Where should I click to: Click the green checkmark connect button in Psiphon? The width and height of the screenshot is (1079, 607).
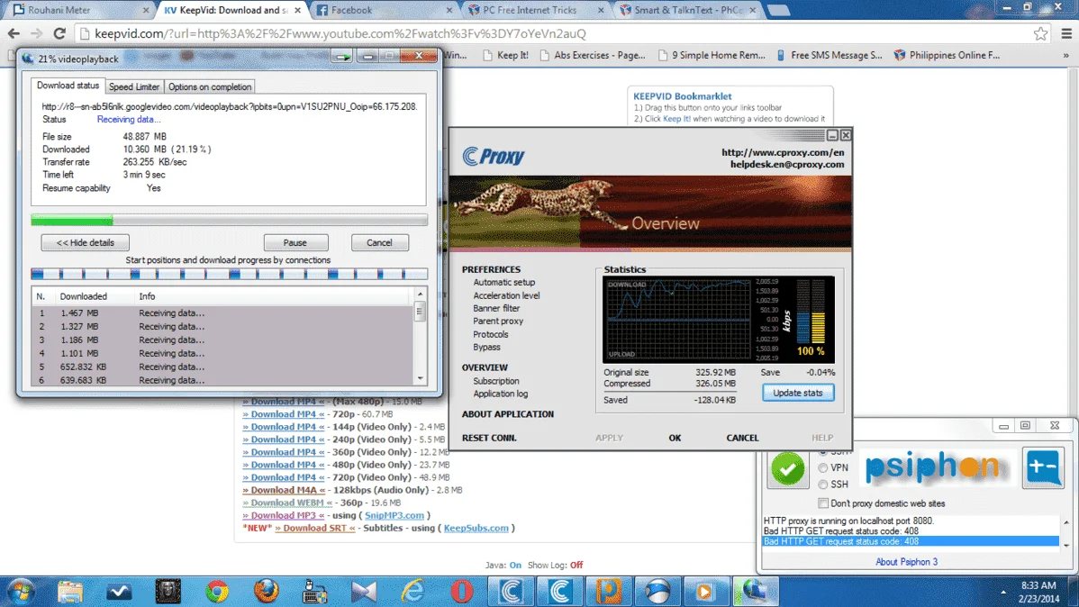pyautogui.click(x=788, y=469)
